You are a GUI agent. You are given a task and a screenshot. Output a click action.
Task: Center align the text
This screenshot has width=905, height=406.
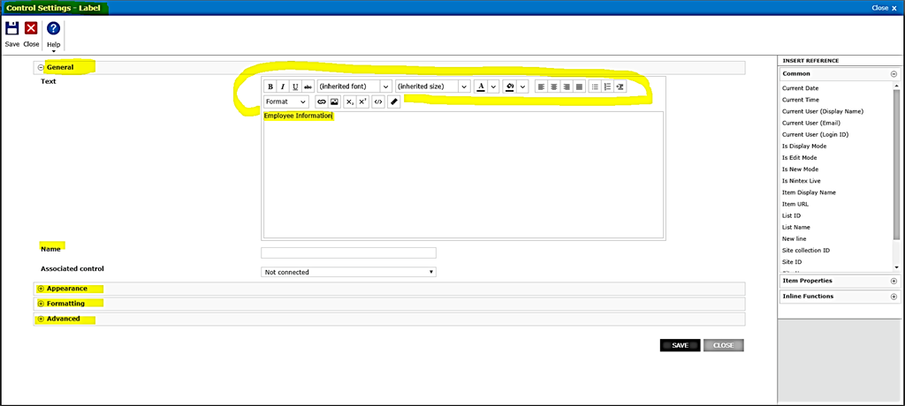coord(553,86)
